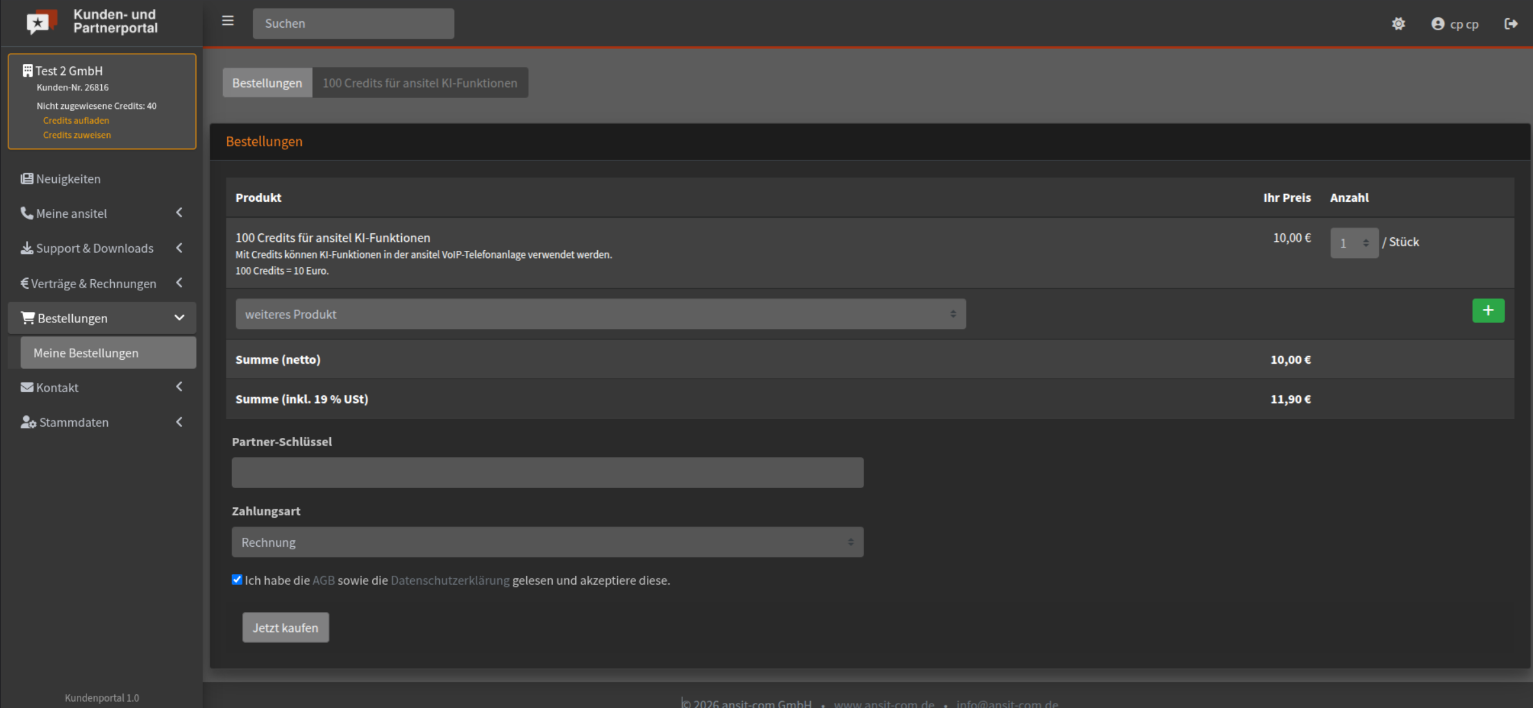This screenshot has height=708, width=1533.
Task: Add product with the green plus button
Action: tap(1488, 311)
